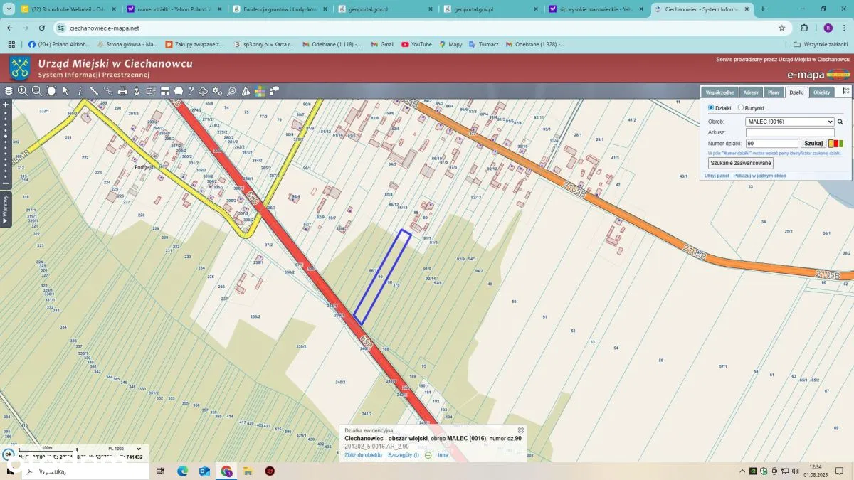Screen dimensions: 854x480
Task: Expand the Inne options in parcel popup
Action: (x=443, y=455)
